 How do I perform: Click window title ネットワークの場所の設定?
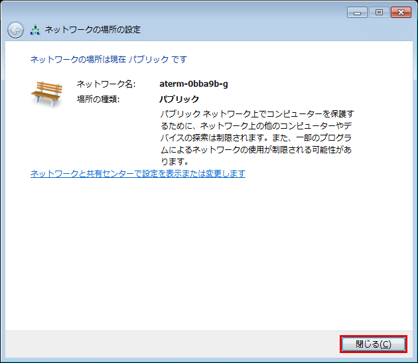click(x=92, y=30)
